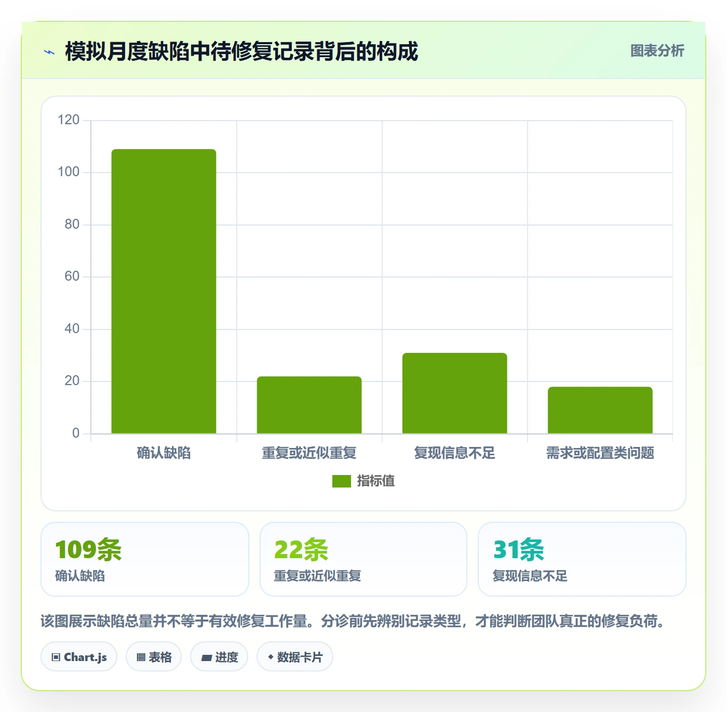Click the x-axis label 复现信息不足
Image resolution: width=727 pixels, height=712 pixels.
(x=454, y=453)
